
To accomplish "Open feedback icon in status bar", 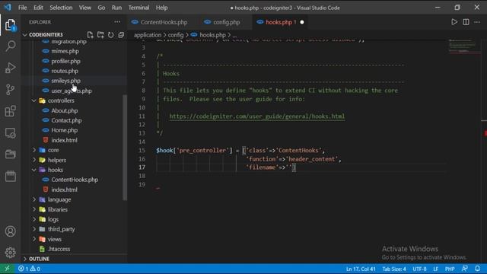I will (x=465, y=269).
